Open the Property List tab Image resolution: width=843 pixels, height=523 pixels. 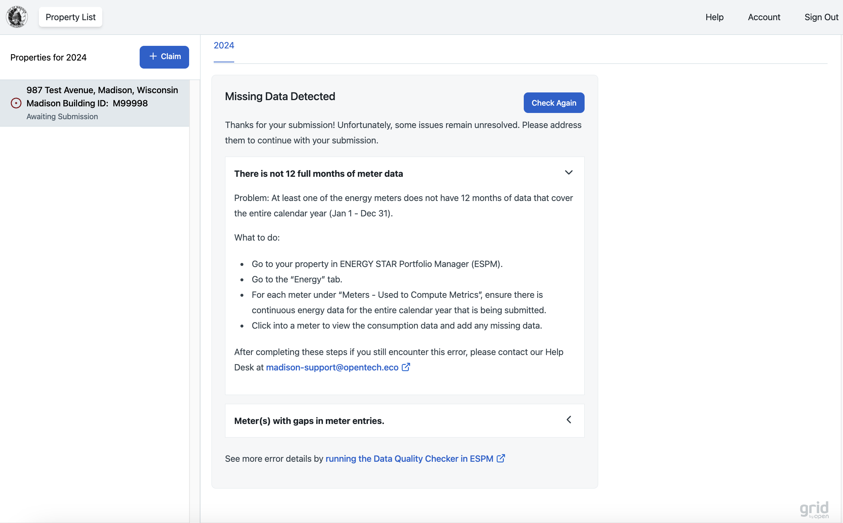tap(70, 17)
